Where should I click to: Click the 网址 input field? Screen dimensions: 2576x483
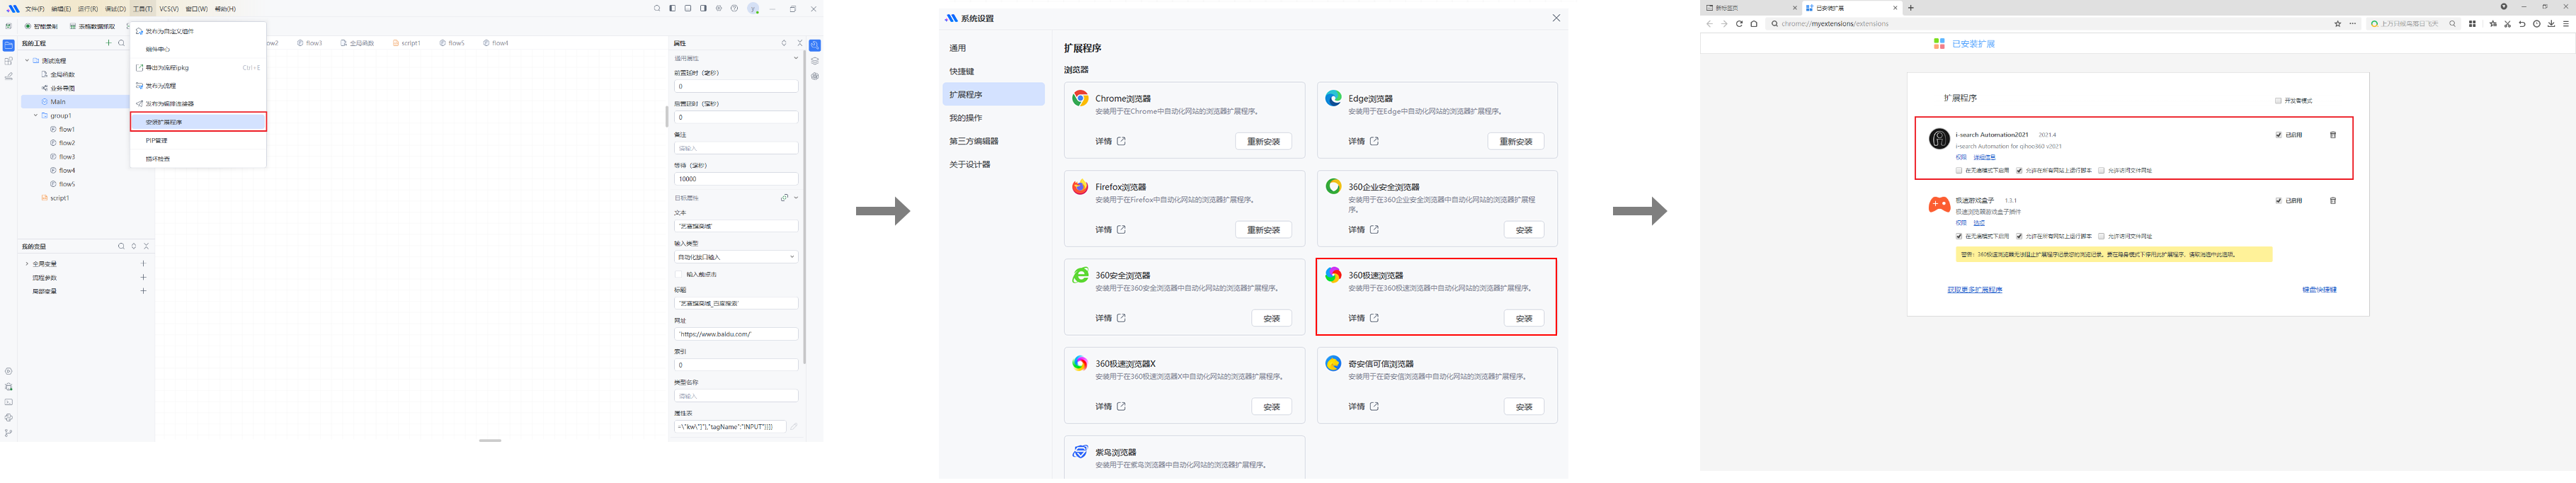pyautogui.click(x=736, y=334)
